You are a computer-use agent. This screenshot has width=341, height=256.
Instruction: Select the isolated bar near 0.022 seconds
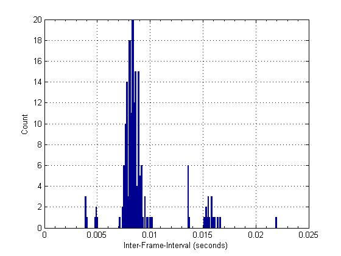pos(276,222)
